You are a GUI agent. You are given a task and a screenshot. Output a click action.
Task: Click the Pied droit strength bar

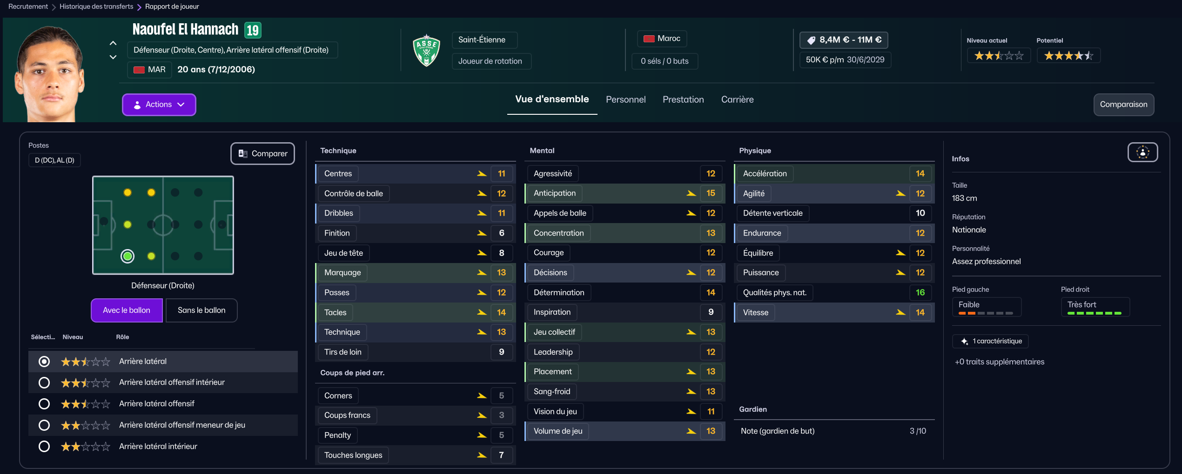tap(1095, 313)
